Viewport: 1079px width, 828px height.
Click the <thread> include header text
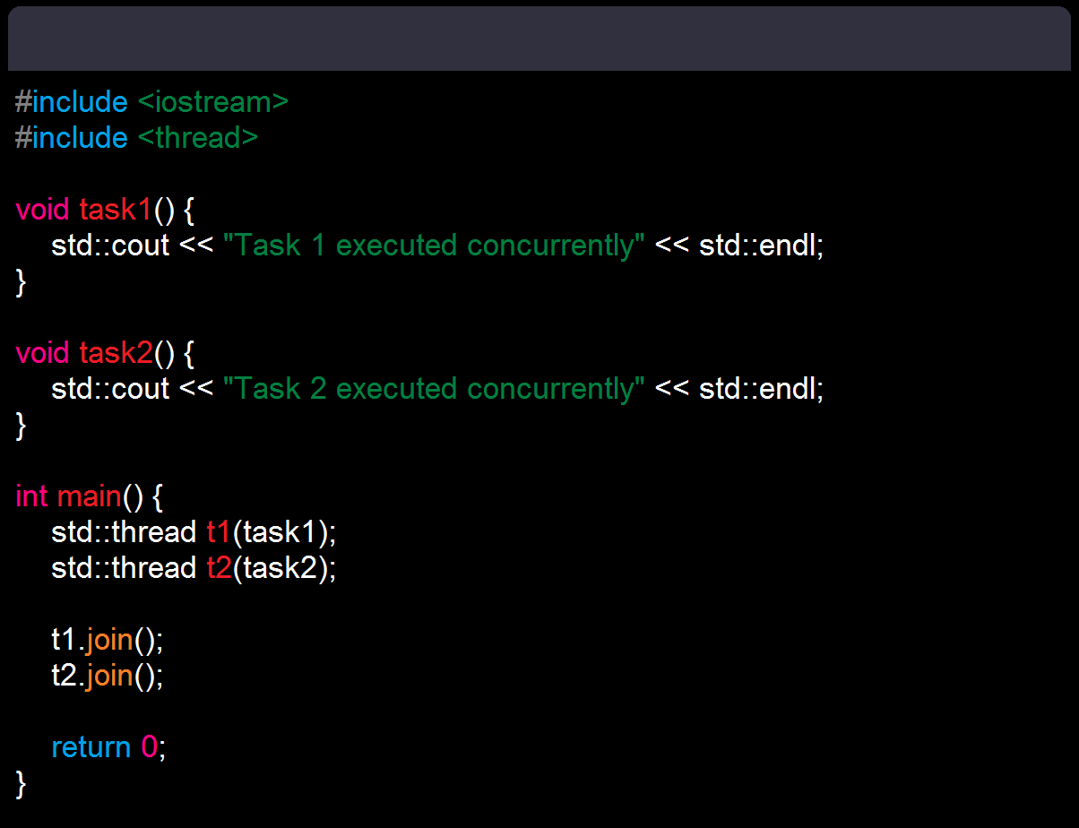coord(198,138)
